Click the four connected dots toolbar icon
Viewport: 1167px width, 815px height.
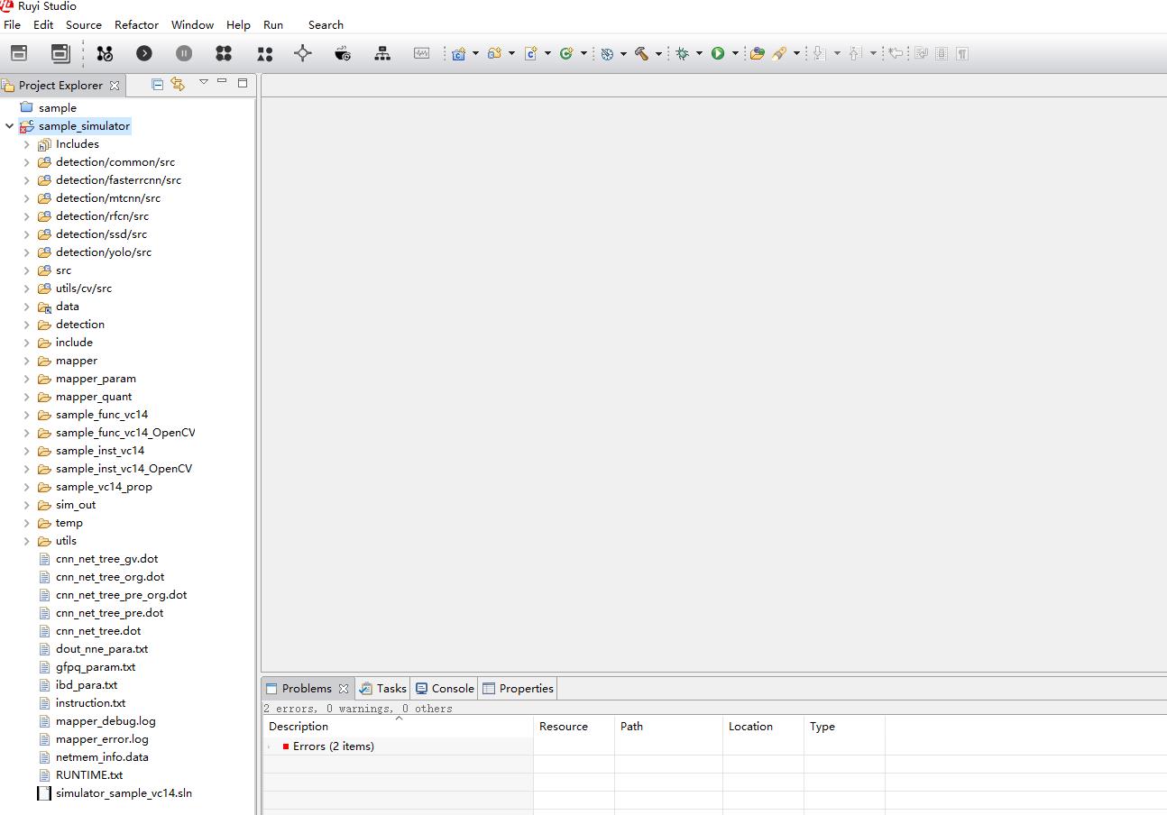224,53
